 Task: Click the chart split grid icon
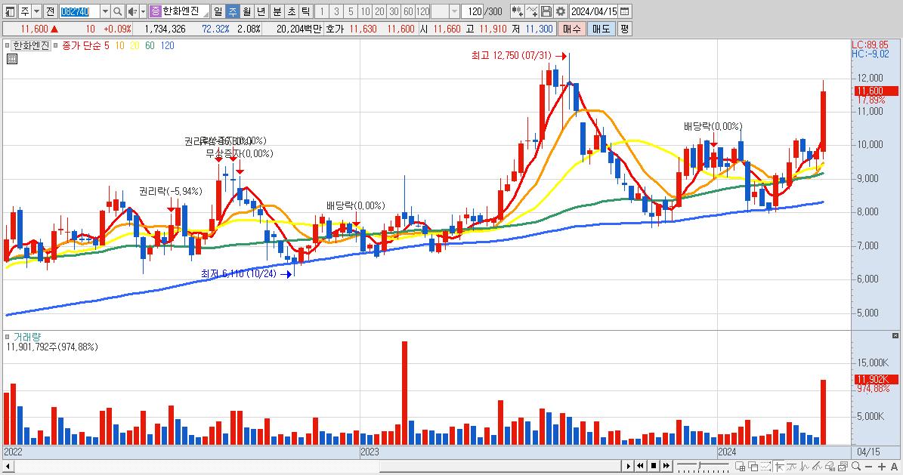click(740, 467)
